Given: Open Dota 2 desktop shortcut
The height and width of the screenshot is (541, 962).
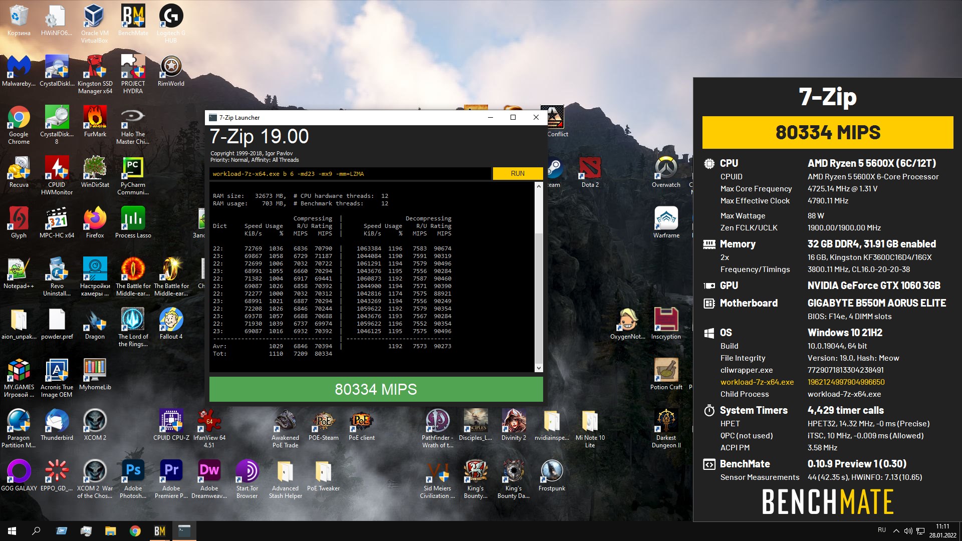Looking at the screenshot, I should pos(590,172).
